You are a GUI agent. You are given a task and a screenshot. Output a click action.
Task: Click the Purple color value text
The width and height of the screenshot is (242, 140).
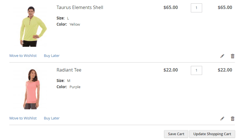pos(75,87)
